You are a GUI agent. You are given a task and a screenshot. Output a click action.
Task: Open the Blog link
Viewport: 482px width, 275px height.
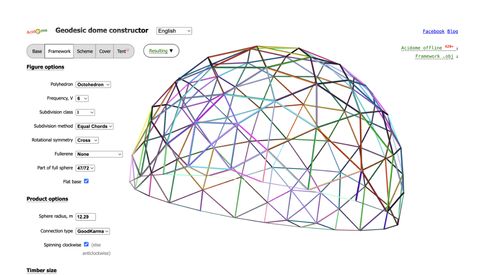click(452, 31)
